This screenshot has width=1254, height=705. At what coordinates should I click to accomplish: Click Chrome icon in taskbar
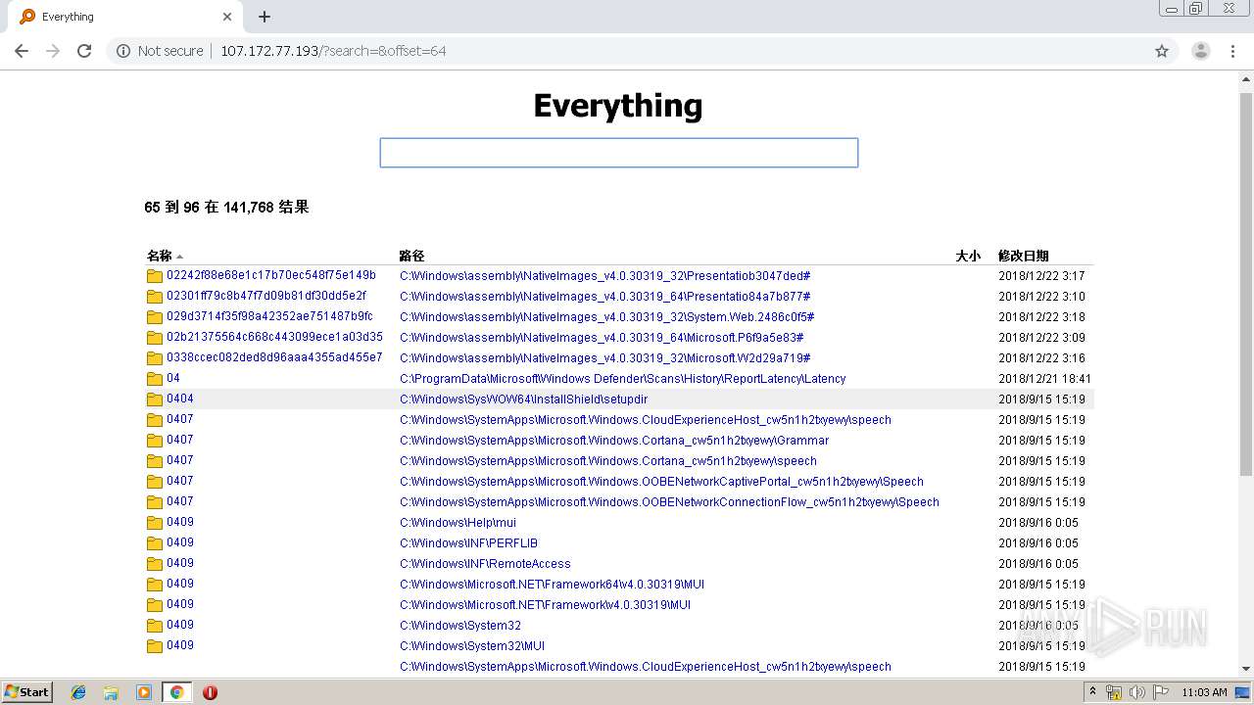pos(176,692)
